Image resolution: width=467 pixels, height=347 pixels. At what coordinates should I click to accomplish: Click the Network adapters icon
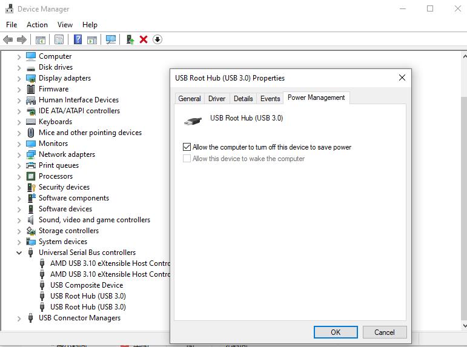point(31,154)
